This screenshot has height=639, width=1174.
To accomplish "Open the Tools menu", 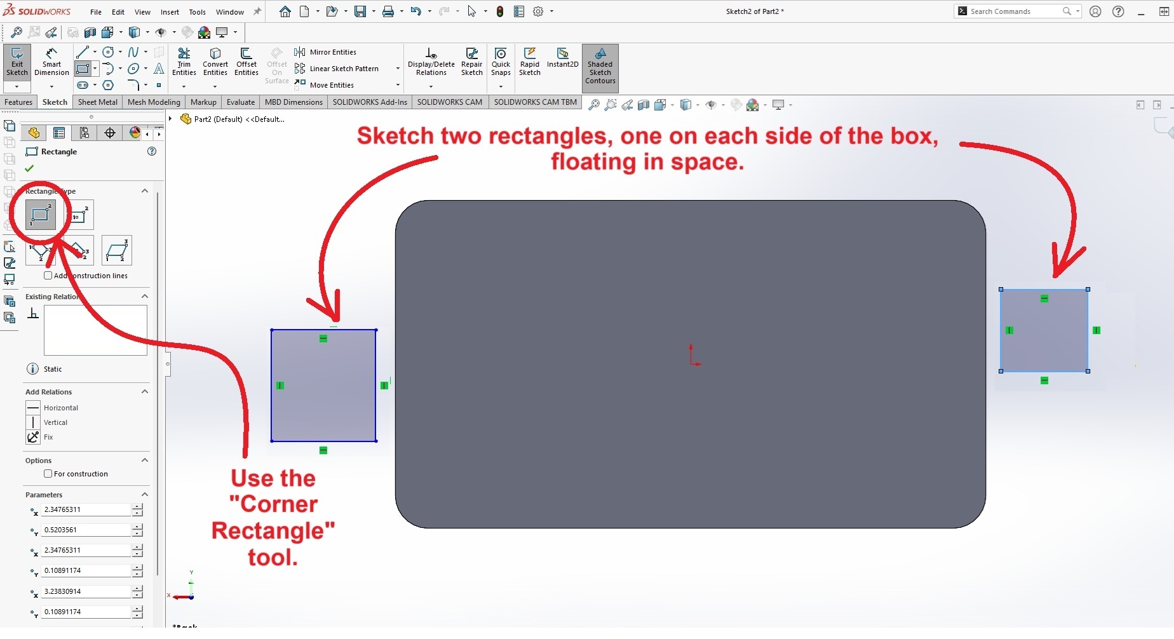I will coord(197,12).
